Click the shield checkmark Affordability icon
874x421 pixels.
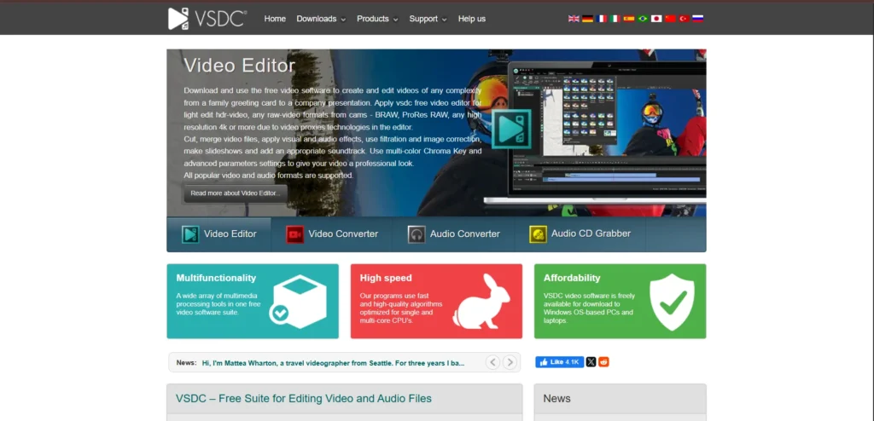click(672, 301)
